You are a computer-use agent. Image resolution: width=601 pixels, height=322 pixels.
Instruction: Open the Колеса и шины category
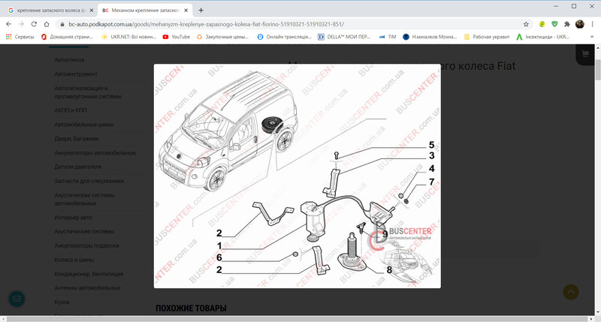tap(74, 260)
